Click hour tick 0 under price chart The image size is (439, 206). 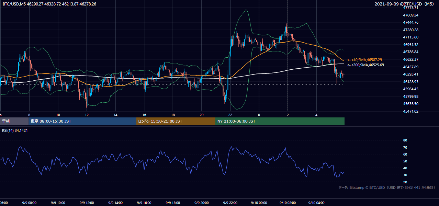pos(259,115)
